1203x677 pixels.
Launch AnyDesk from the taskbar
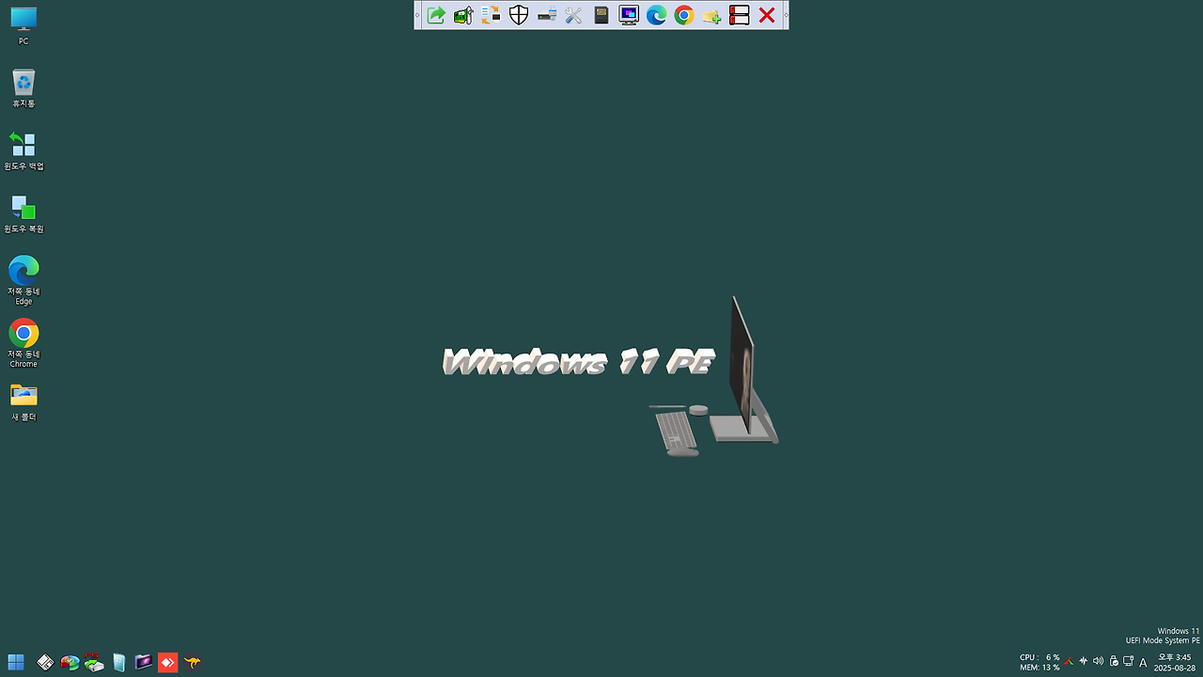pyautogui.click(x=167, y=662)
